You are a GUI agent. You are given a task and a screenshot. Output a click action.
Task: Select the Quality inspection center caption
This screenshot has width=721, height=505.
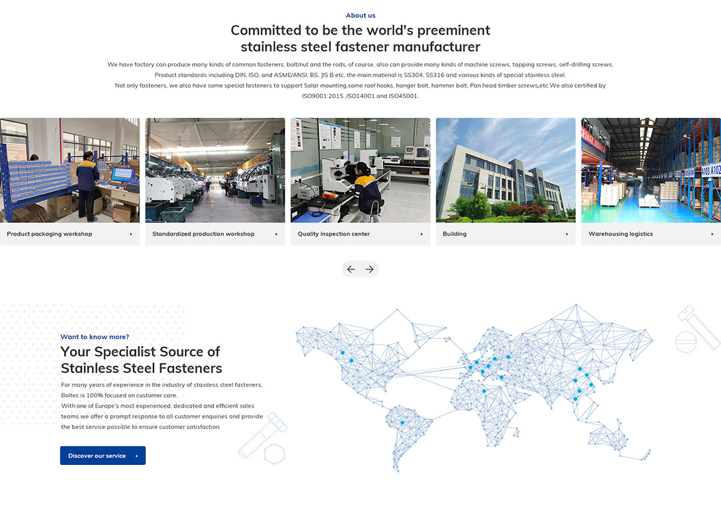coord(333,234)
